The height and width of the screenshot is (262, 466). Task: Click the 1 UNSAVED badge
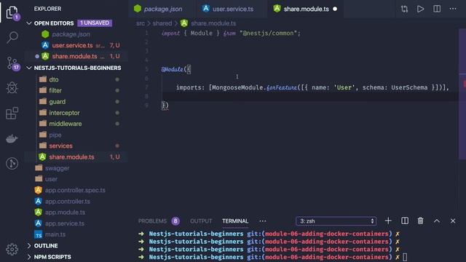click(x=95, y=23)
